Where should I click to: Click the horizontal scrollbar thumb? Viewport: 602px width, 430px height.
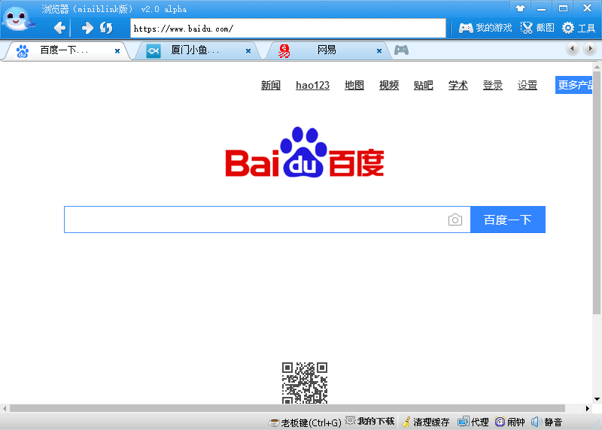287,408
